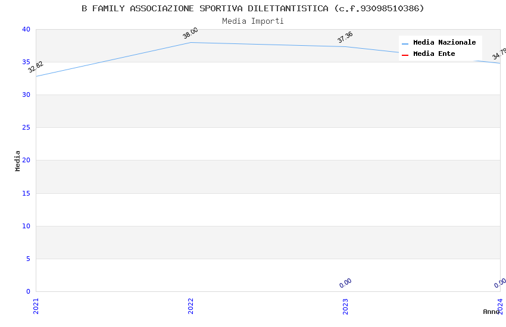Image resolution: width=506 pixels, height=327 pixels.
Task: Click the blue Media Nazionale legend swatch
Action: pyautogui.click(x=405, y=43)
